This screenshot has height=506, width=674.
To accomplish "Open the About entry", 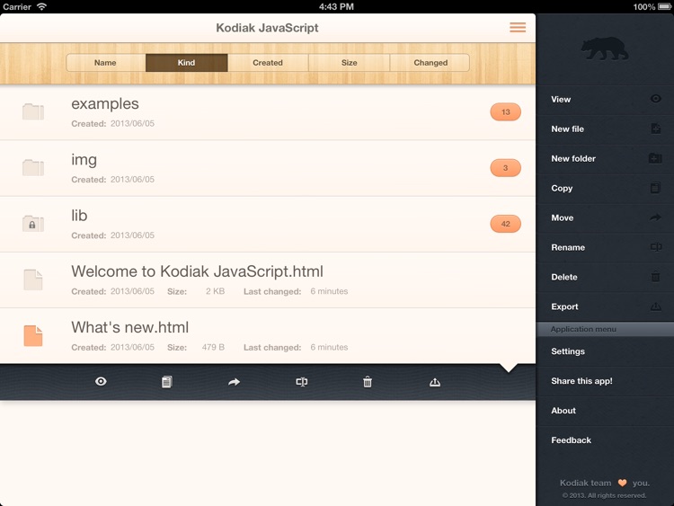I will (605, 411).
